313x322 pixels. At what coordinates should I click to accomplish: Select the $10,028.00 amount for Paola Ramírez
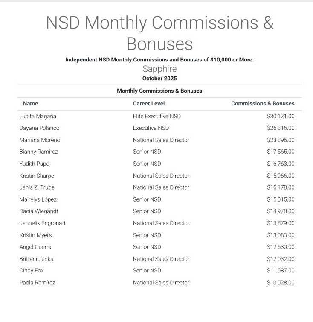[281, 282]
